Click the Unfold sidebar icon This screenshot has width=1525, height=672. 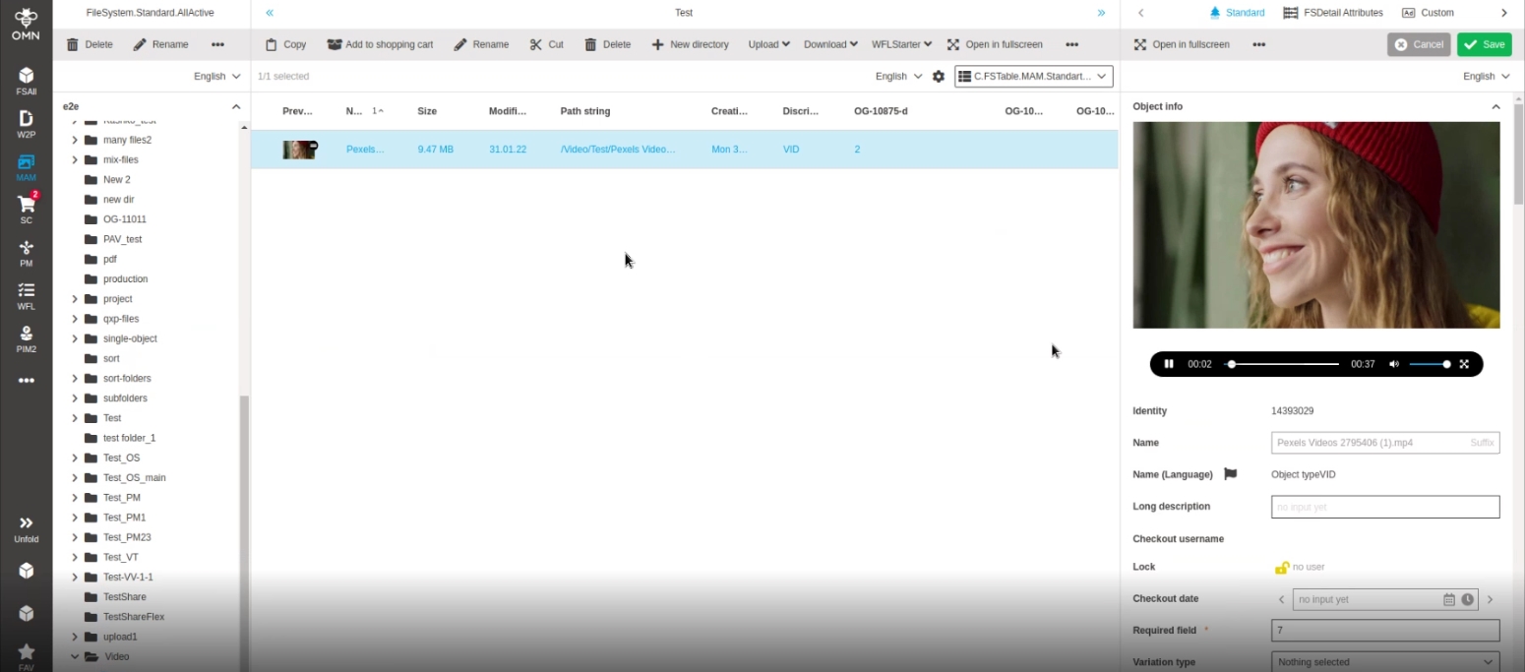[27, 529]
